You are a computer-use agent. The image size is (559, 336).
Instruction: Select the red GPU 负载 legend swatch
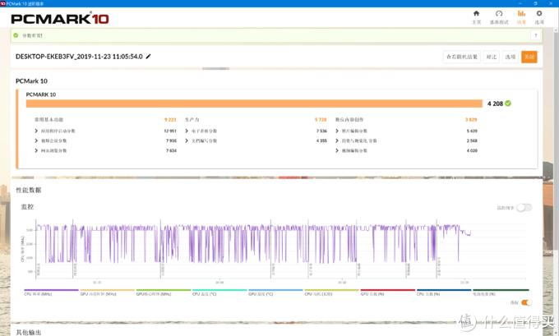tap(386, 290)
